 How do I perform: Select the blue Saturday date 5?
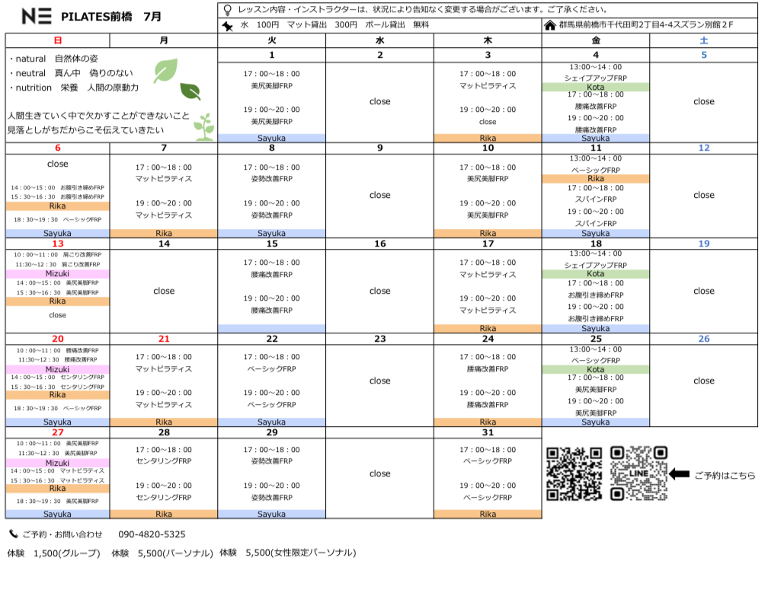704,55
